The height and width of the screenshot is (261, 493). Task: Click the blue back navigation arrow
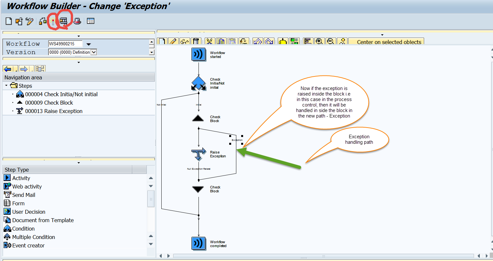pyautogui.click(x=8, y=69)
